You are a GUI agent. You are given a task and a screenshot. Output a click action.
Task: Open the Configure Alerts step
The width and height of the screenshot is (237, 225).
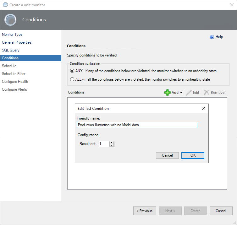click(14, 89)
